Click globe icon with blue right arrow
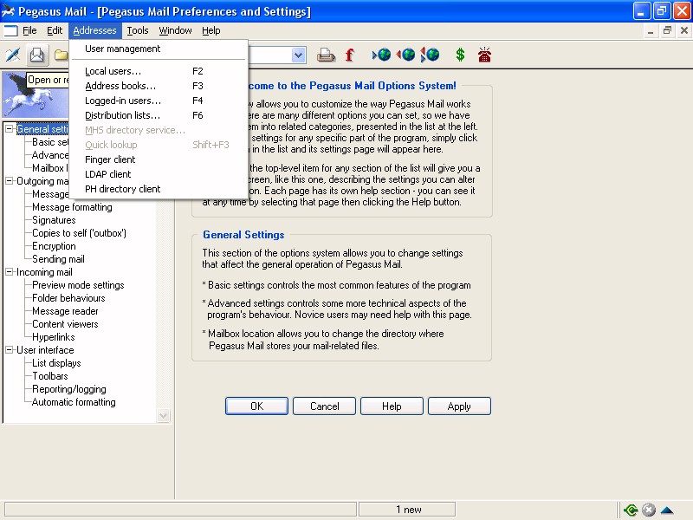 pyautogui.click(x=382, y=55)
